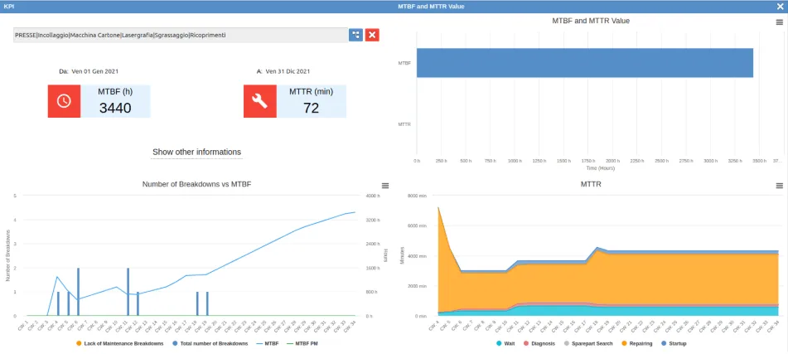788x354 pixels.
Task: Toggle the Diagnosis legend entry
Action: pos(540,343)
